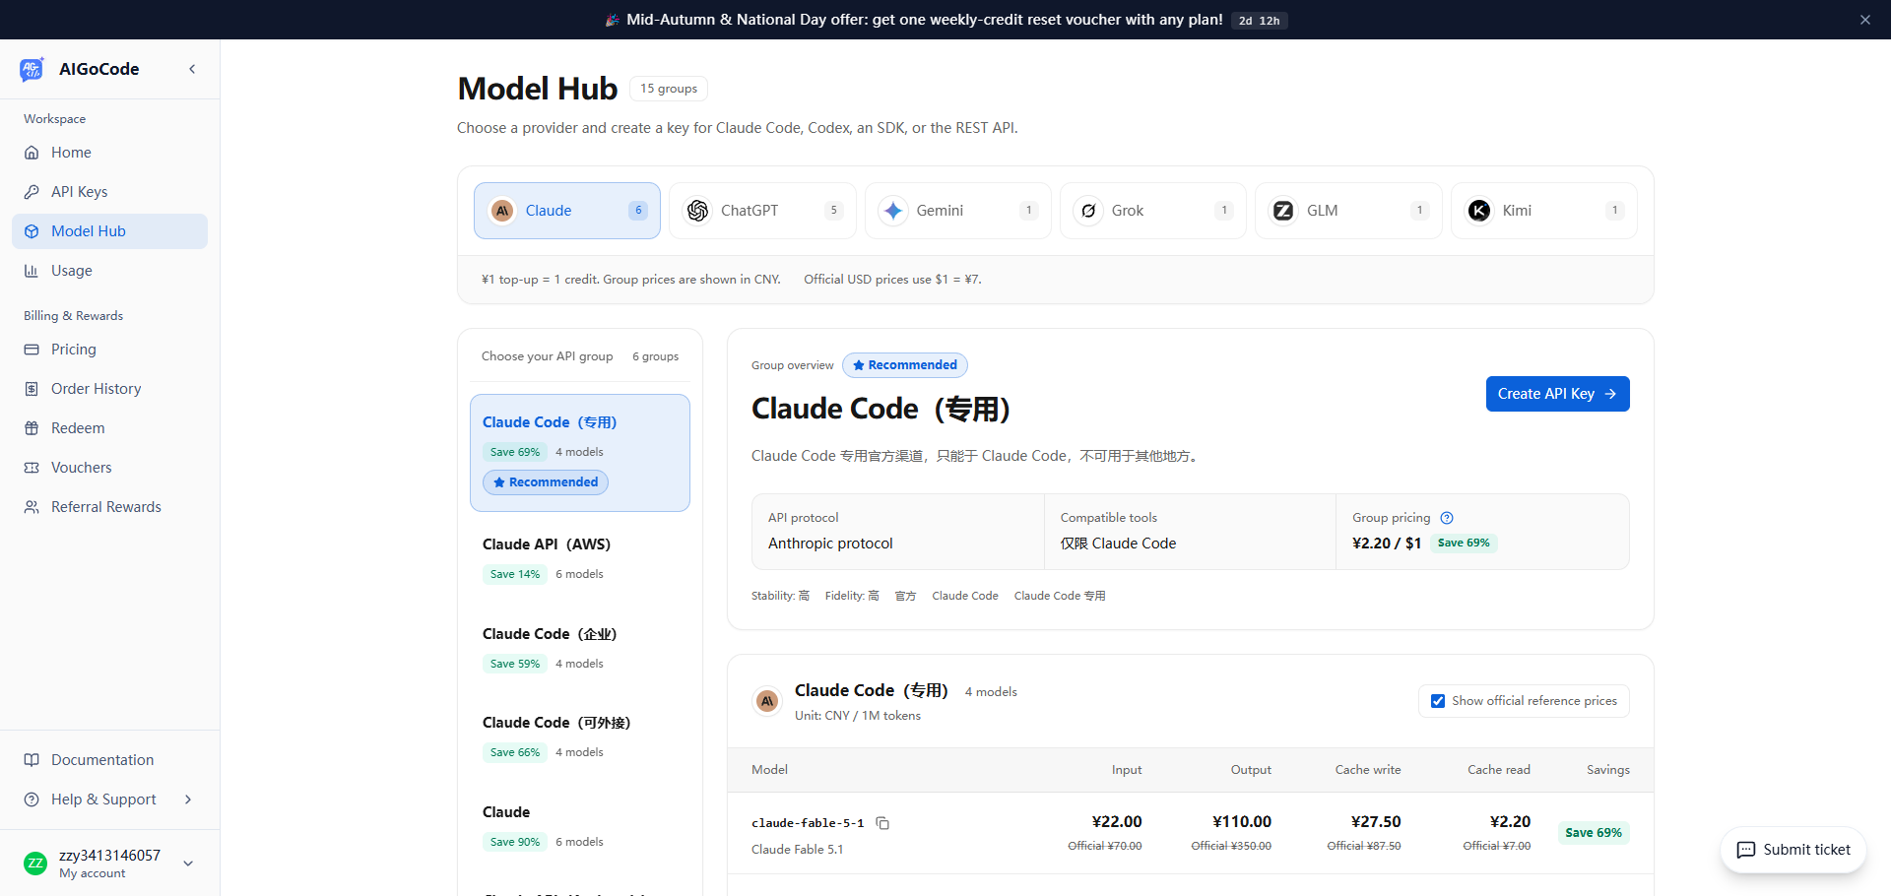Click the Kimi provider logo icon
The height and width of the screenshot is (896, 1891).
[1479, 211]
